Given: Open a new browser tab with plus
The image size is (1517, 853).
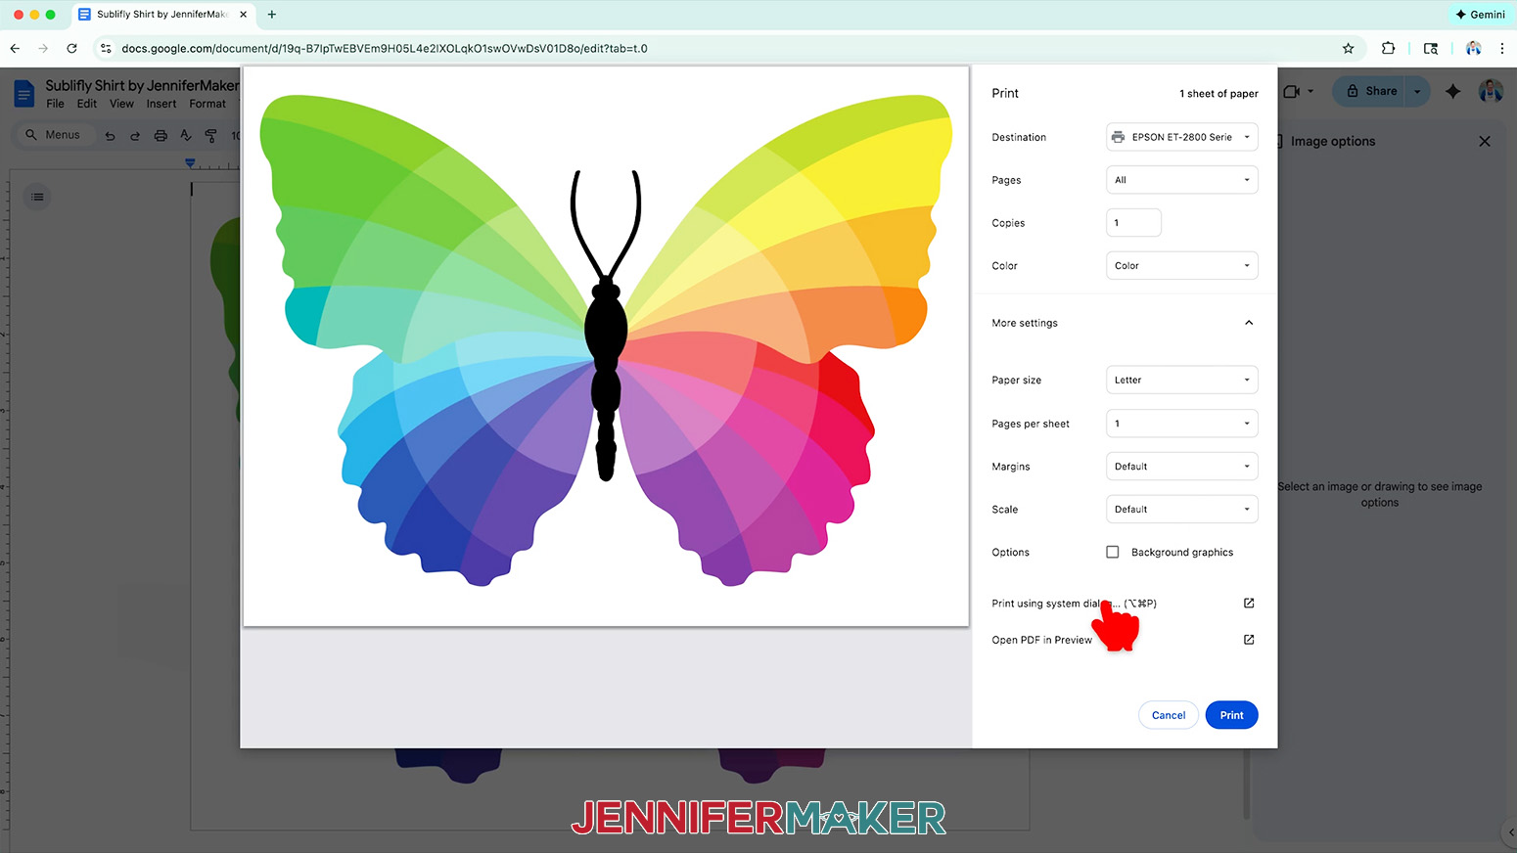Looking at the screenshot, I should (272, 14).
